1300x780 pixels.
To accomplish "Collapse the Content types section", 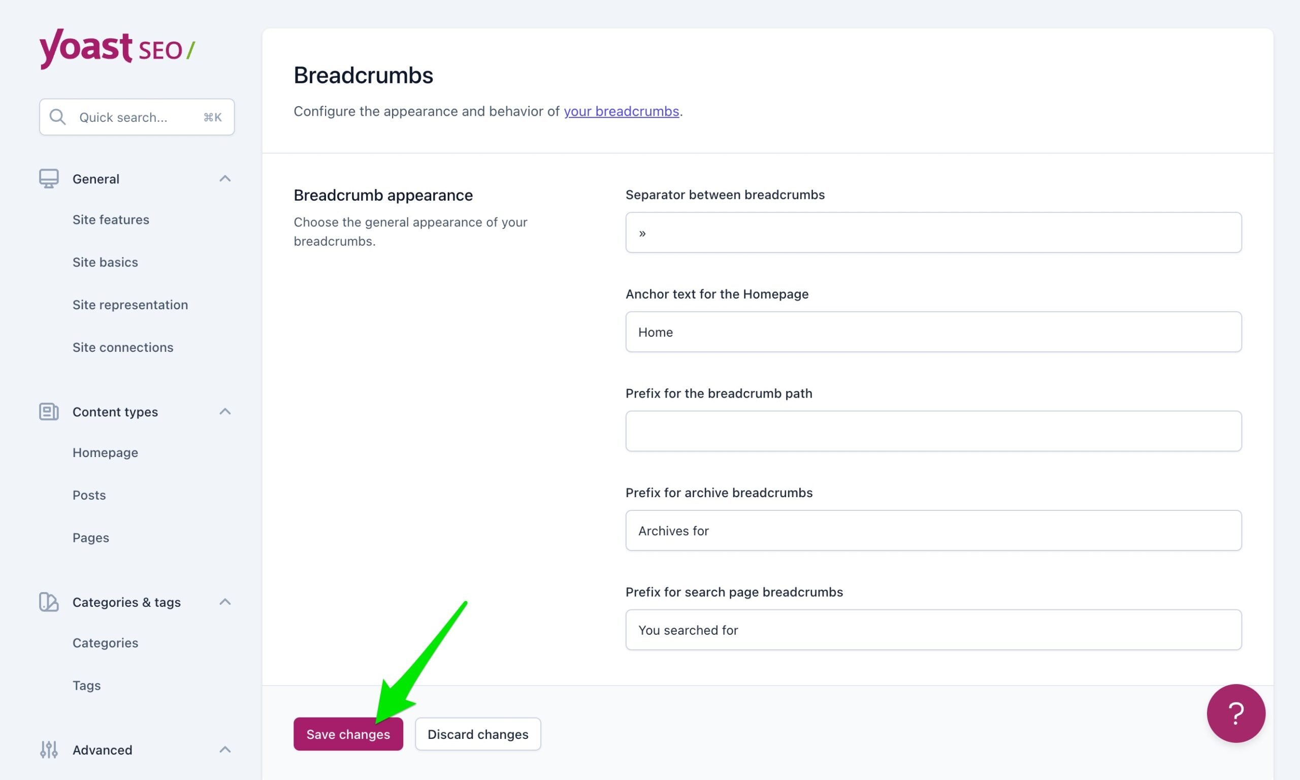I will tap(225, 411).
